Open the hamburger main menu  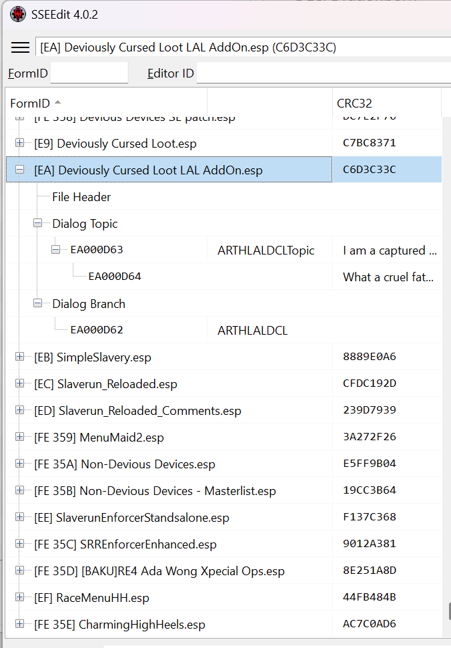coord(20,47)
